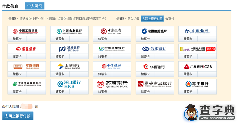Choose 储蓄卡 under 广发银行
This screenshot has width=237, height=123.
click(188, 74)
